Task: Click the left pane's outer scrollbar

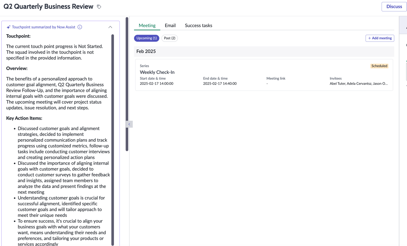Action: point(127,84)
